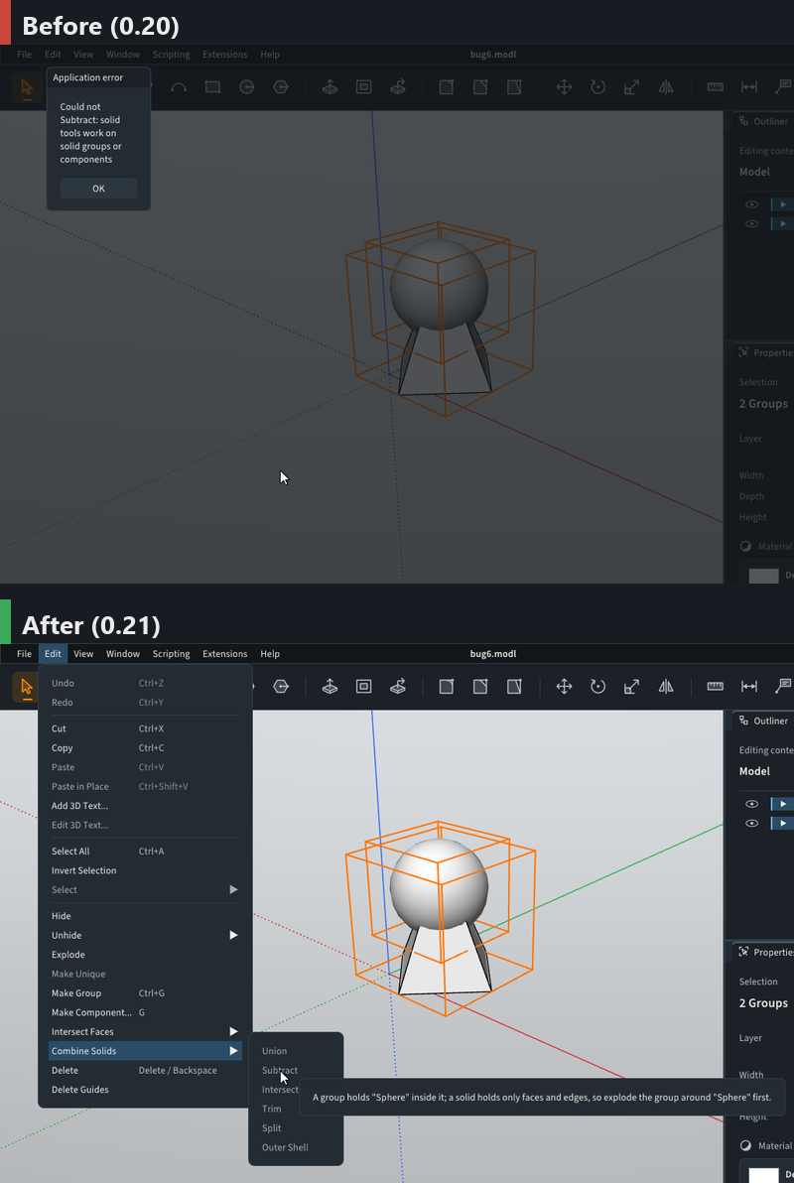Open the File menu in After window
The image size is (794, 1183).
24,654
